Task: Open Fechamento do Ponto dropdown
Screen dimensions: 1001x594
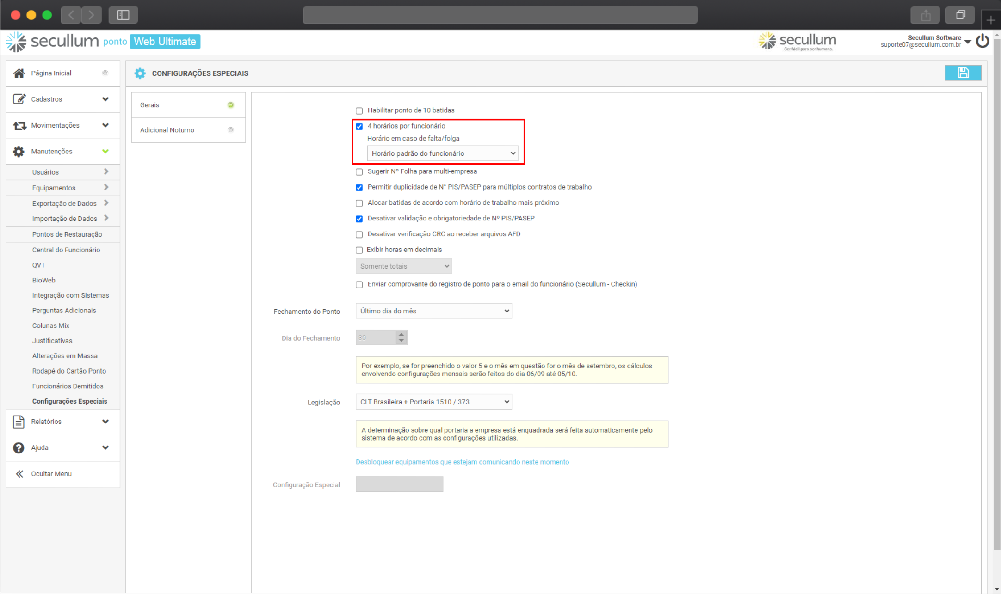Action: (x=433, y=311)
